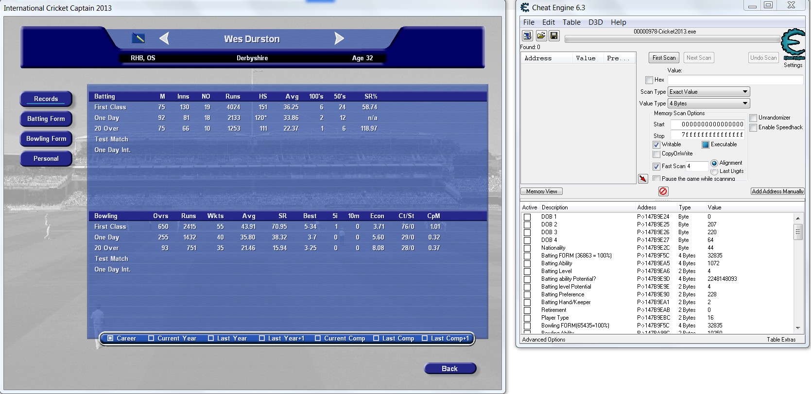Viewport: 811px width, 394px height.
Task: Open the D3D menu
Action: click(x=595, y=22)
